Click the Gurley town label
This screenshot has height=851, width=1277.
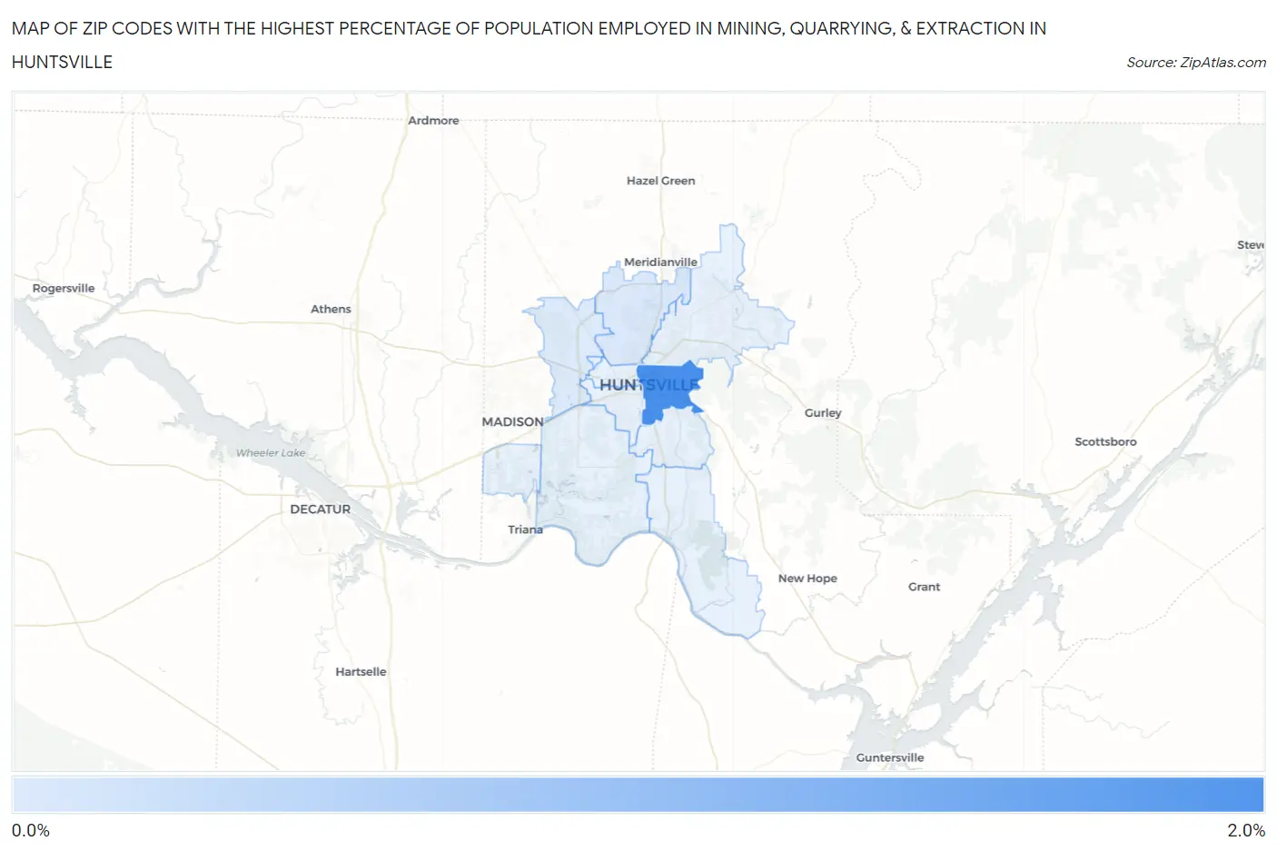(823, 412)
